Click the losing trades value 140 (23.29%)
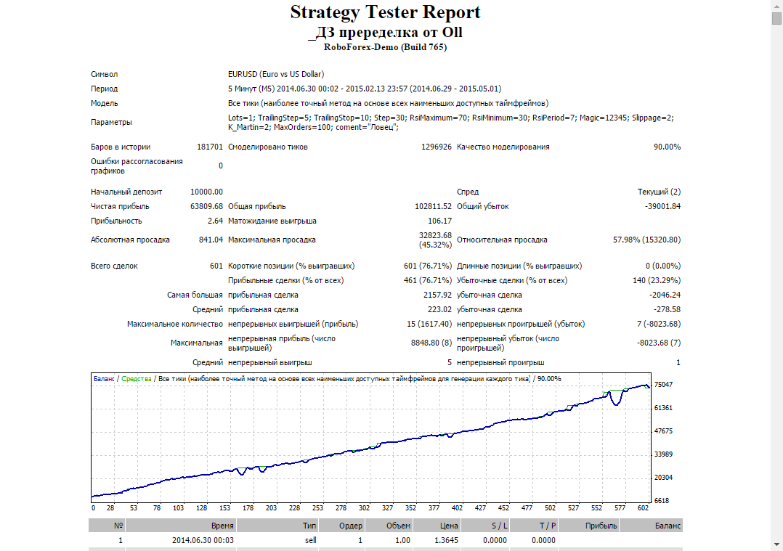 coord(657,280)
